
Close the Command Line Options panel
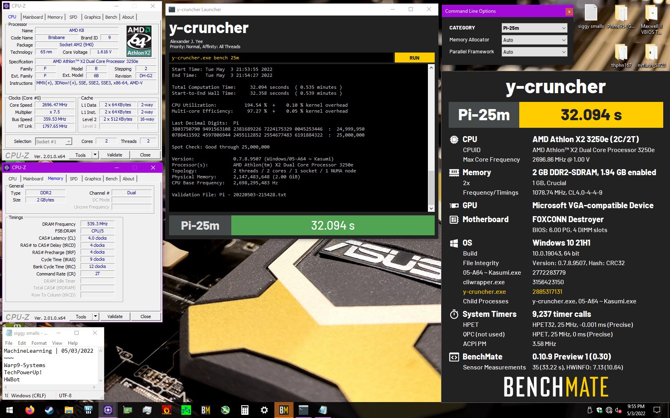(x=569, y=12)
